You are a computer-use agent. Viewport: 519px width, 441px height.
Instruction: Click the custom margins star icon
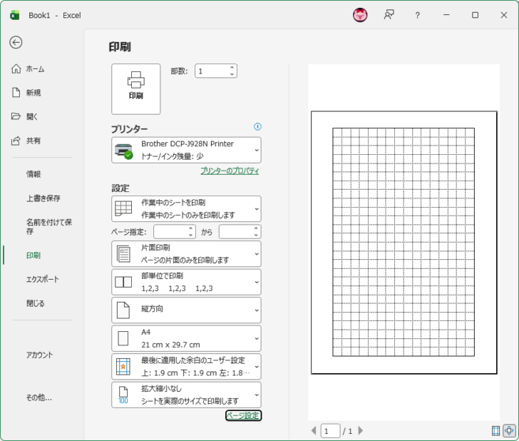click(123, 367)
